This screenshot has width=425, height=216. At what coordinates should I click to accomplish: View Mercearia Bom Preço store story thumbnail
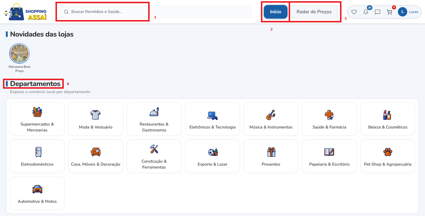19,53
